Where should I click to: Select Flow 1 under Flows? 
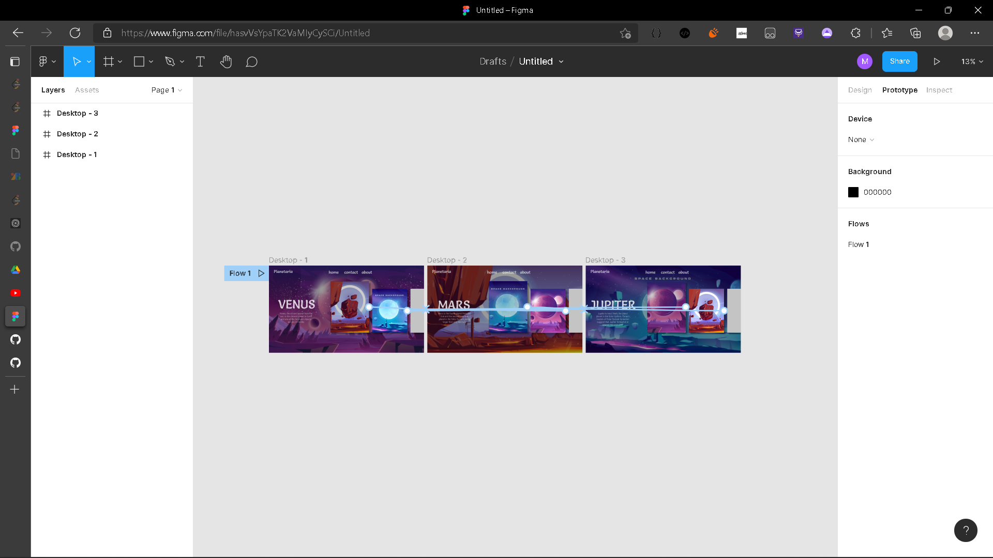pyautogui.click(x=859, y=244)
